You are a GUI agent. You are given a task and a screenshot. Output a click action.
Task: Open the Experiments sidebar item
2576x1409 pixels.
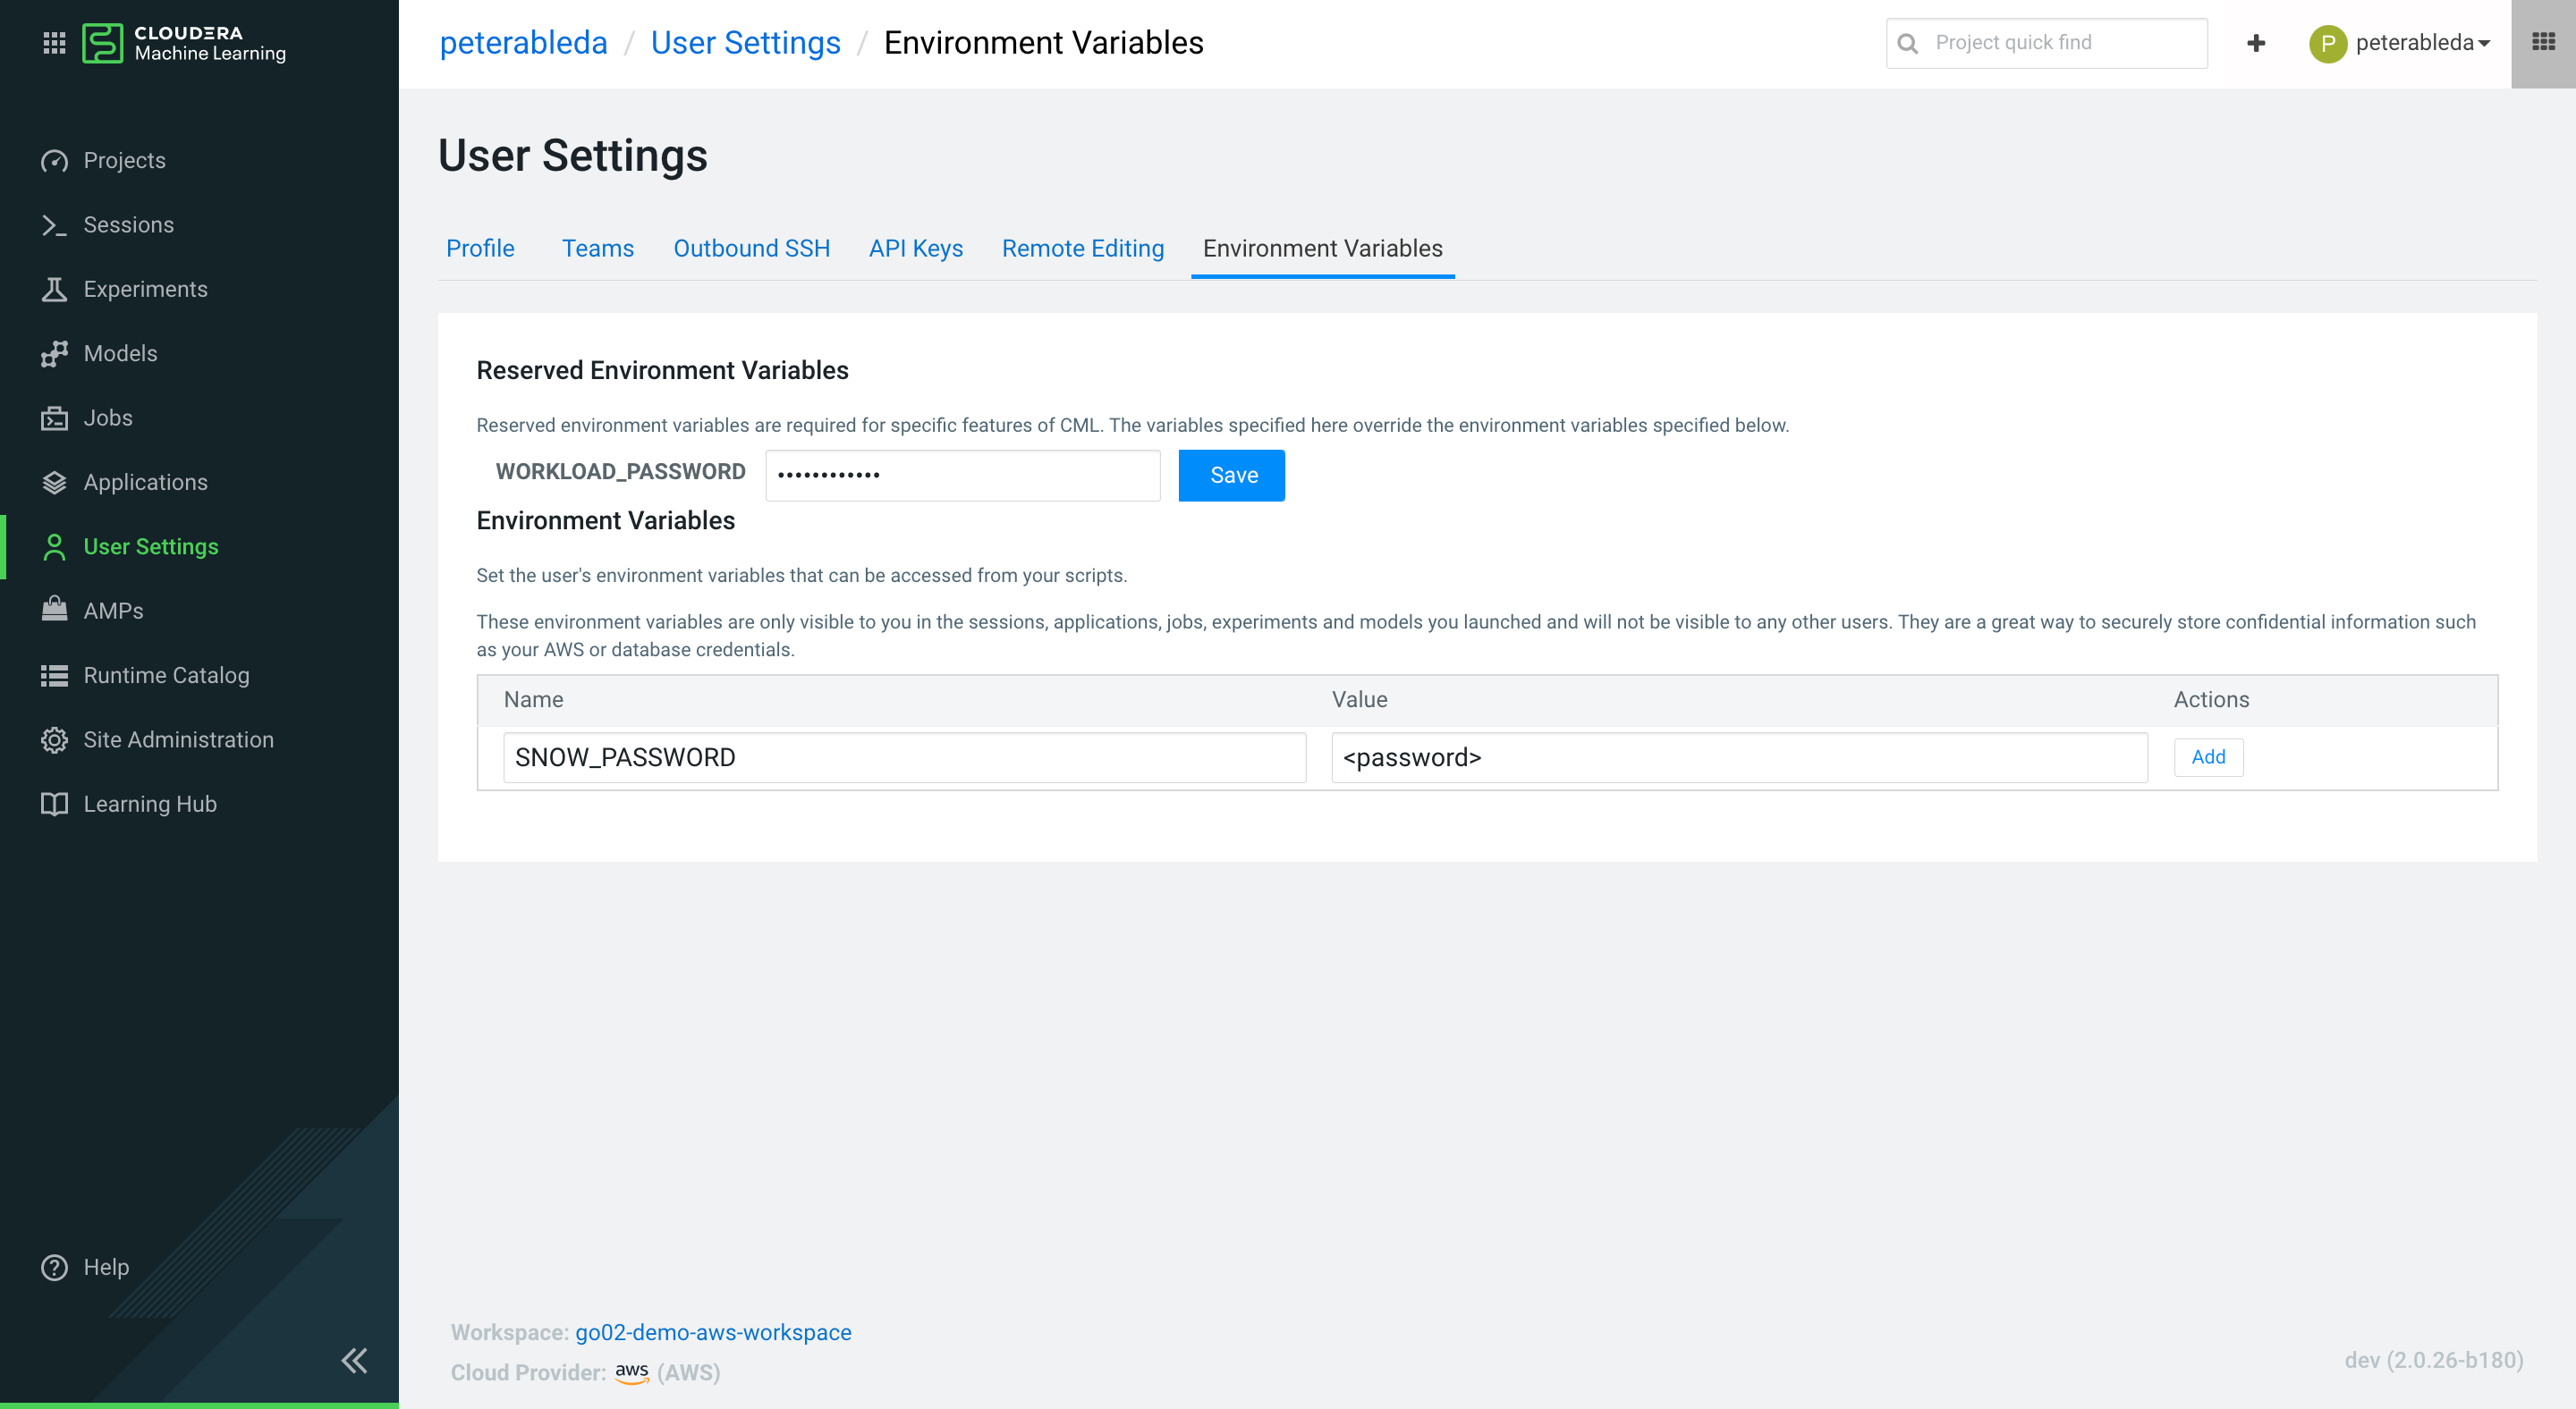147,289
